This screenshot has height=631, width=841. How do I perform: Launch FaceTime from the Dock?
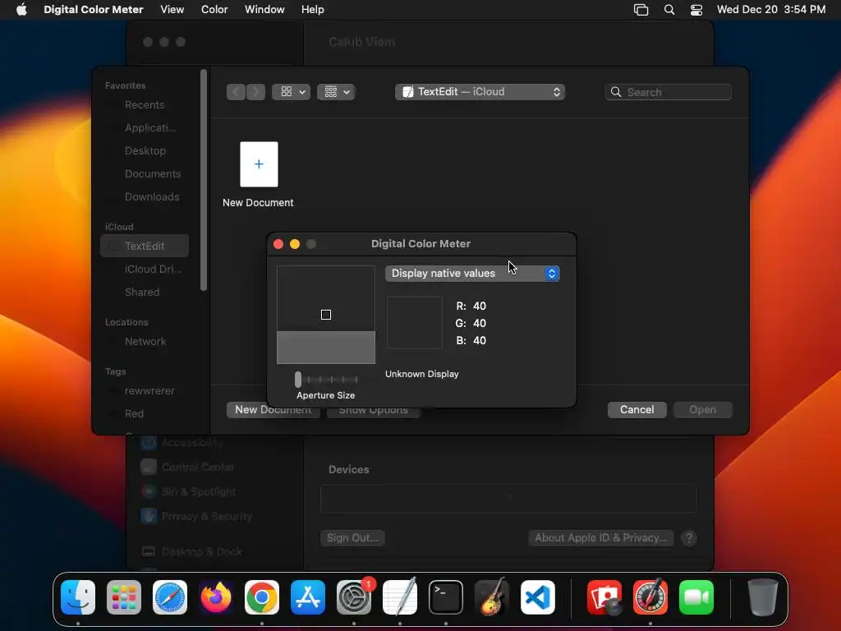click(x=696, y=597)
